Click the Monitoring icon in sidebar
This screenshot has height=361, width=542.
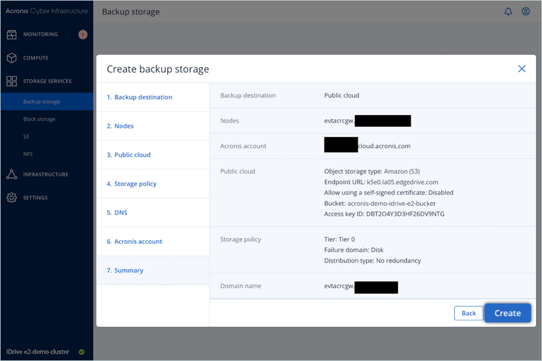pos(11,34)
